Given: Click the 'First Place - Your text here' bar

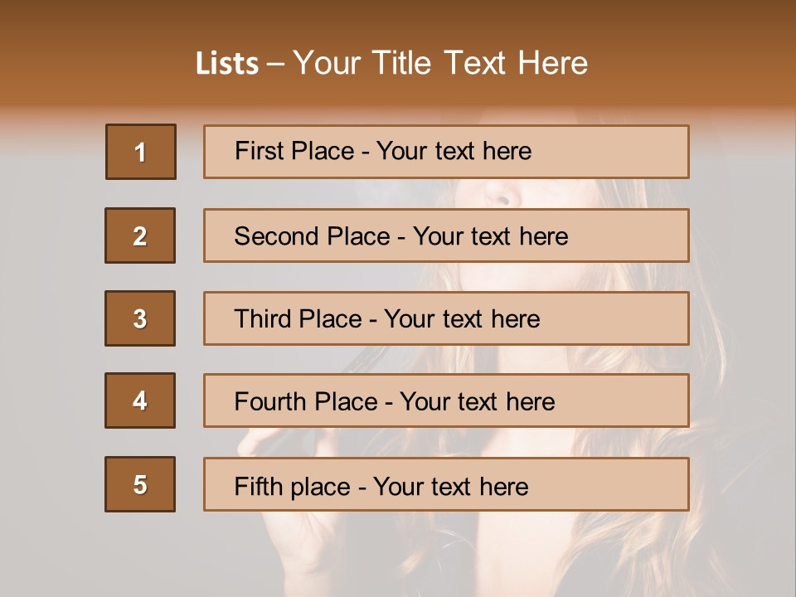Looking at the screenshot, I should point(446,152).
